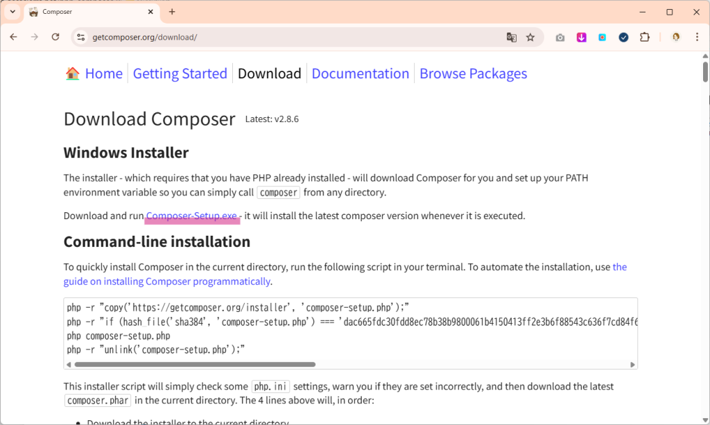Image resolution: width=710 pixels, height=425 pixels.
Task: Open the pink download extension icon
Action: pos(581,37)
